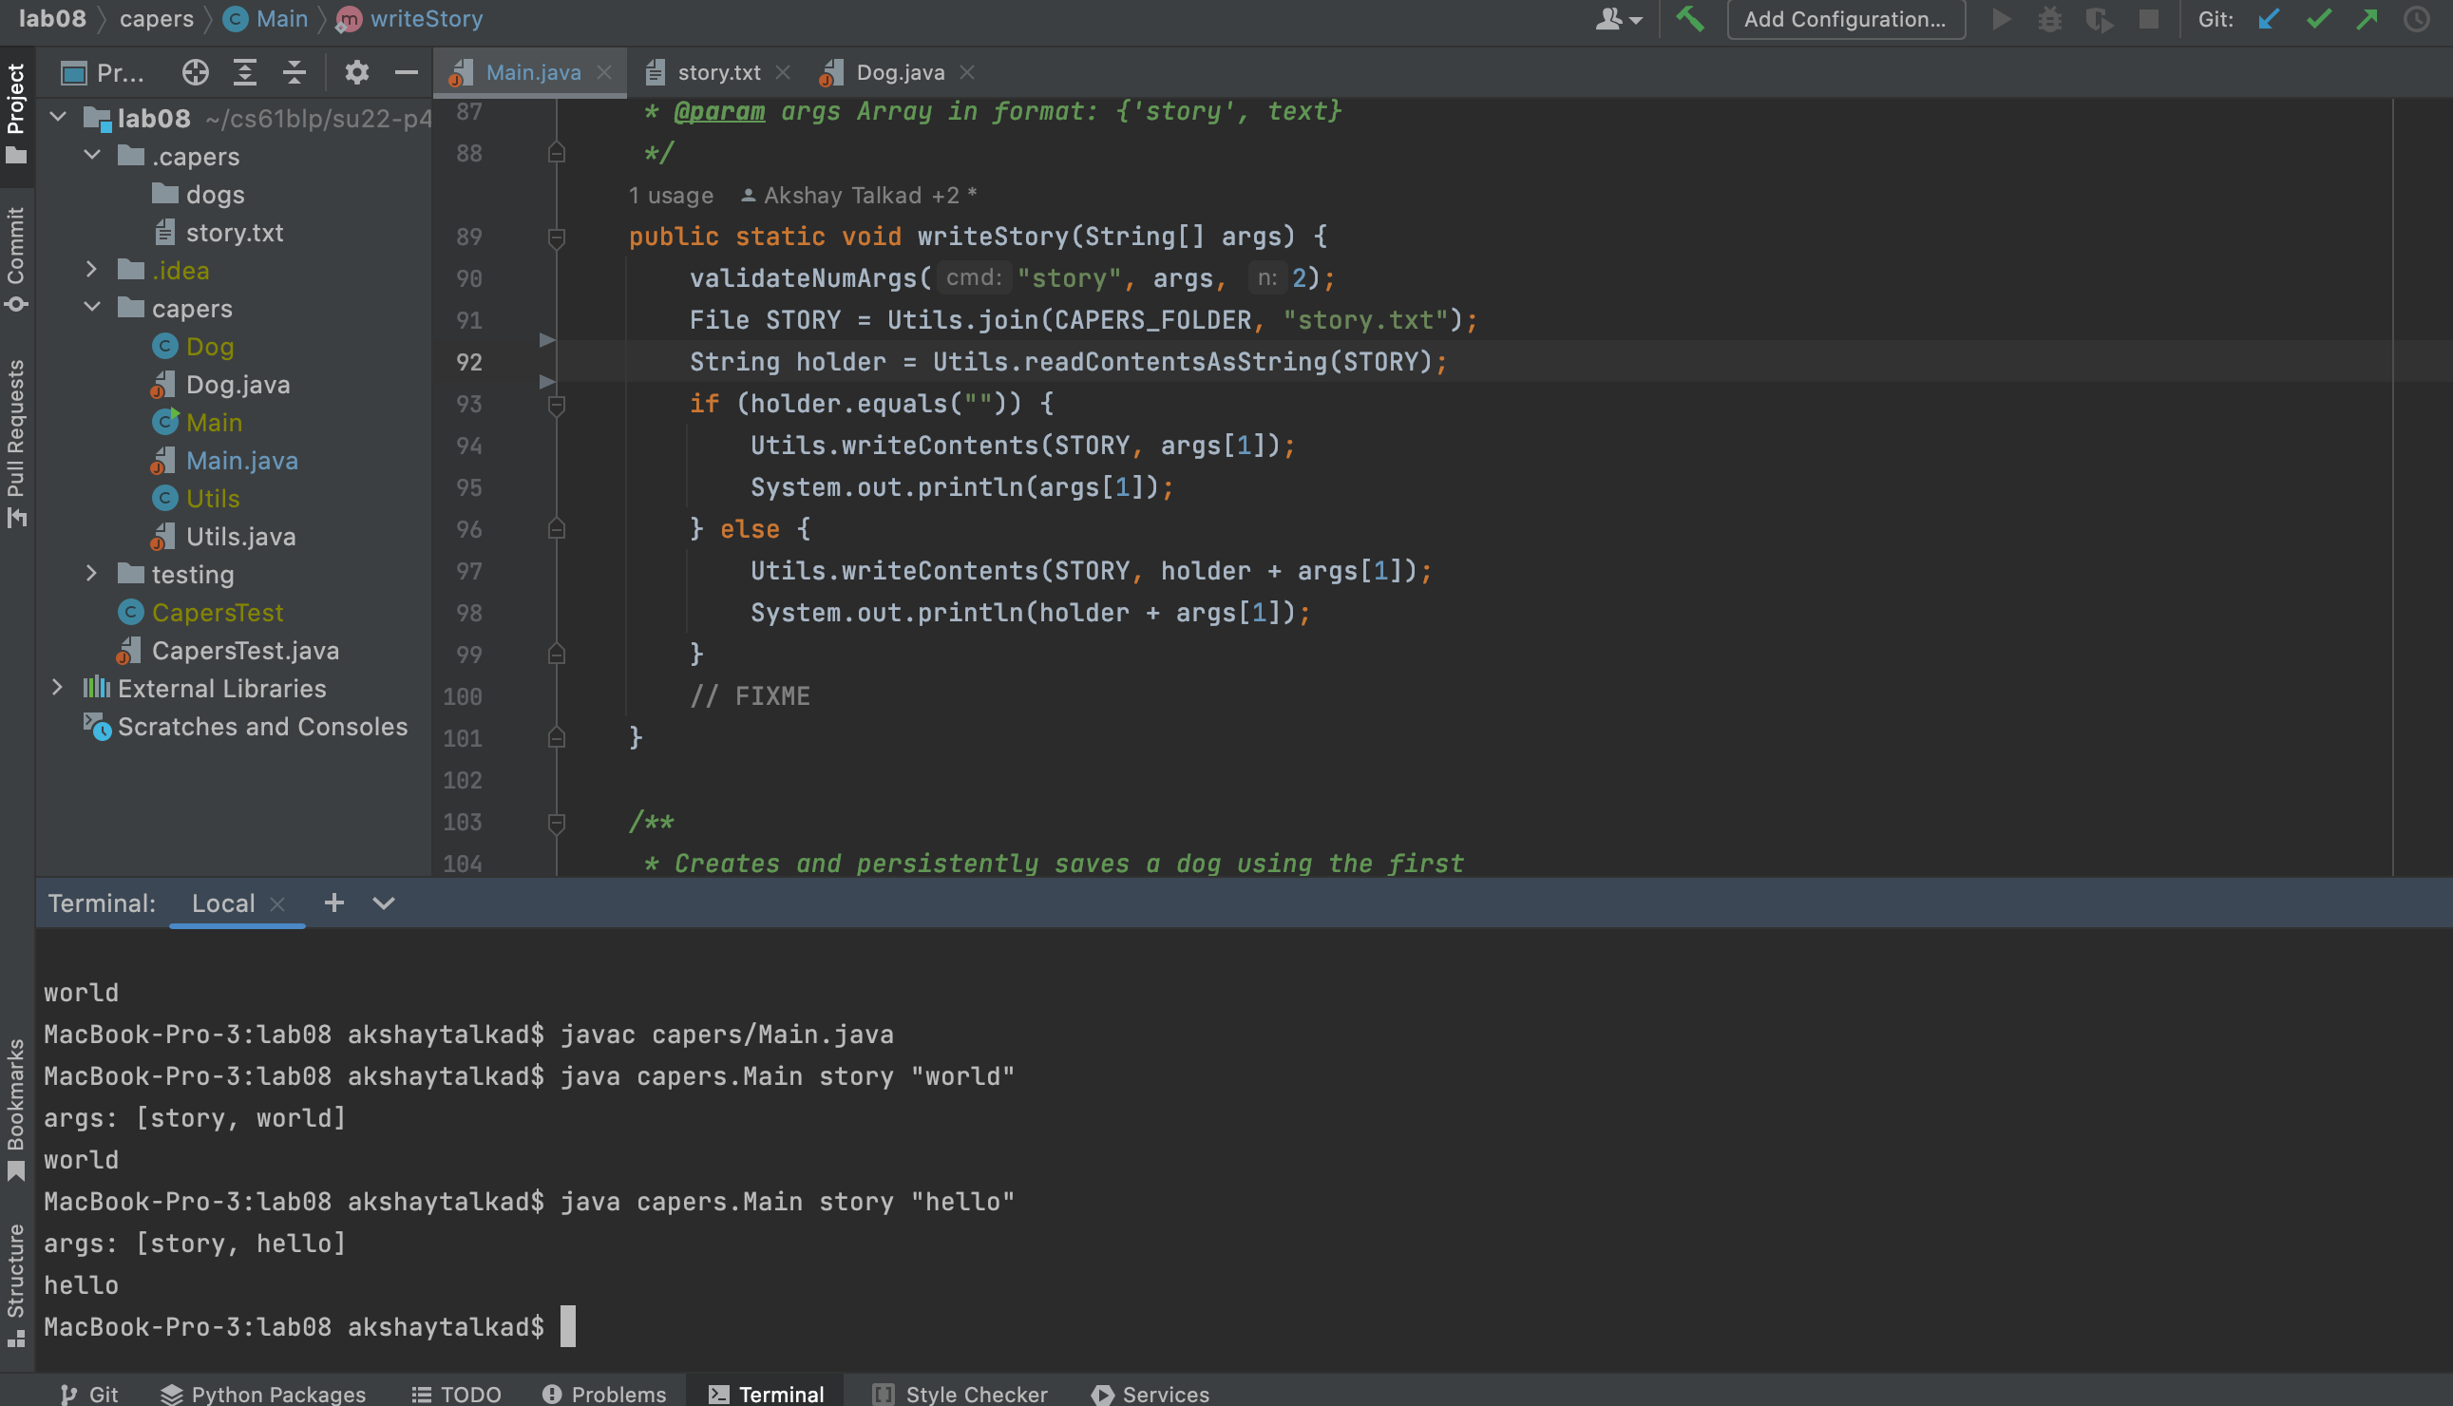Click the Git push arrow icon
The width and height of the screenshot is (2453, 1406).
2367,19
